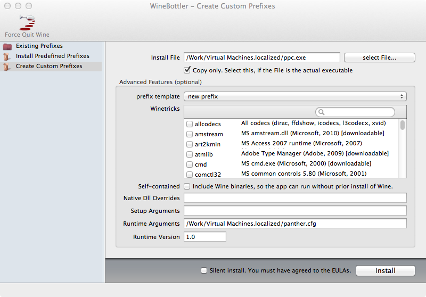
Task: Click the window close button
Action: point(7,6)
